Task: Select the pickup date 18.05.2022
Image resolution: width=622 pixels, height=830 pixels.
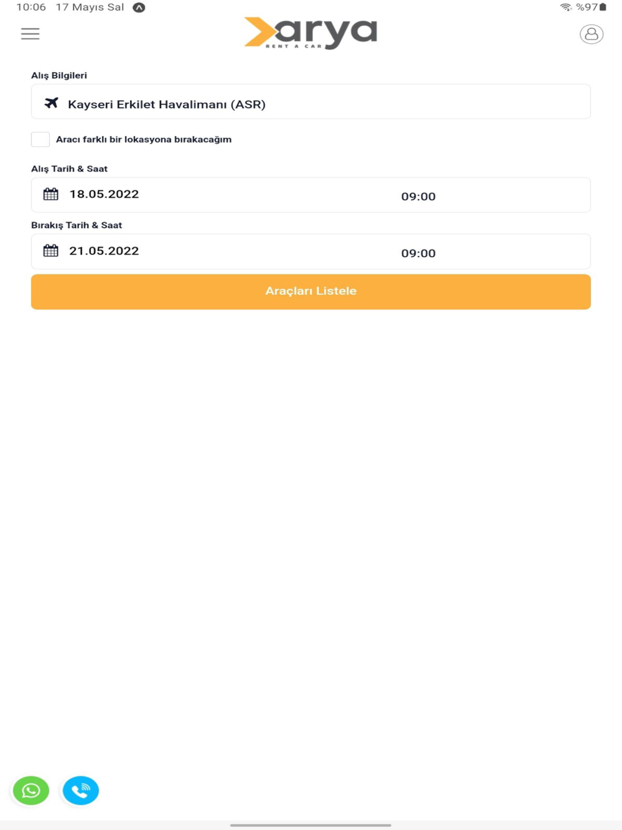Action: [x=104, y=194]
